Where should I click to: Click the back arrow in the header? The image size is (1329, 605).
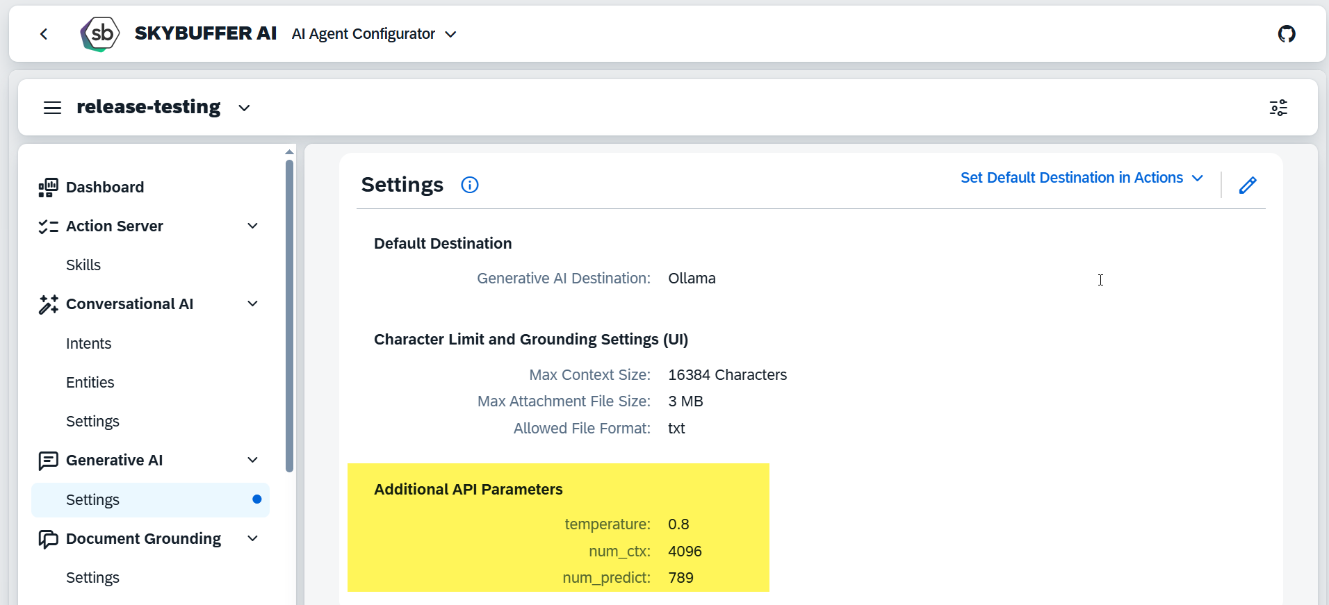pyautogui.click(x=44, y=34)
